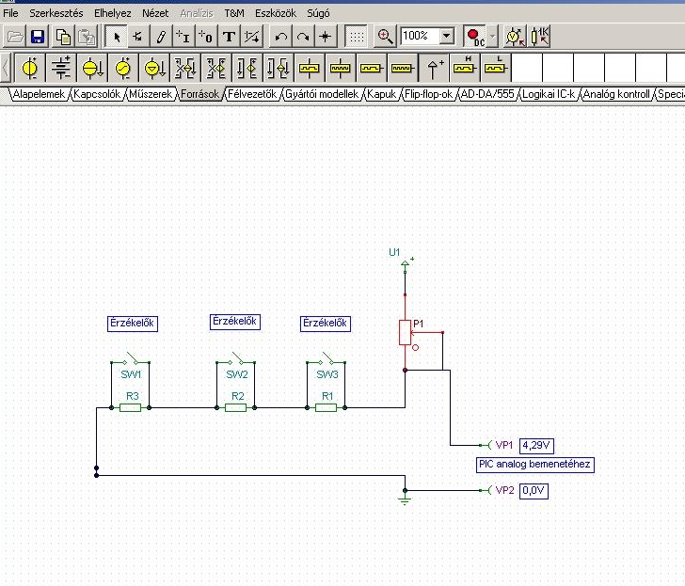Image resolution: width=685 pixels, height=586 pixels.
Task: Select the arrow pointer tool
Action: [x=117, y=37]
